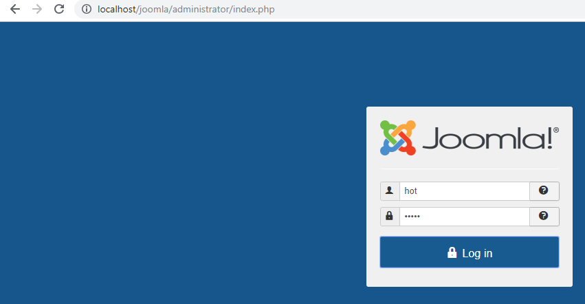Click the registered trademark symbol by Joomla
This screenshot has height=304, width=585.
tap(556, 129)
